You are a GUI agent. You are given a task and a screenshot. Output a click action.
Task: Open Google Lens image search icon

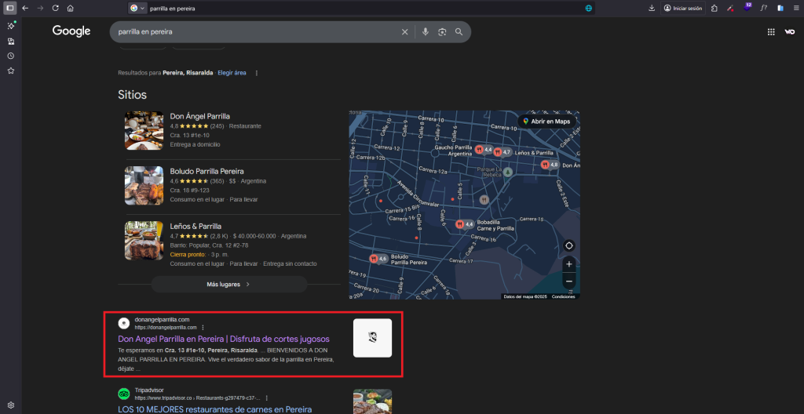[442, 32]
